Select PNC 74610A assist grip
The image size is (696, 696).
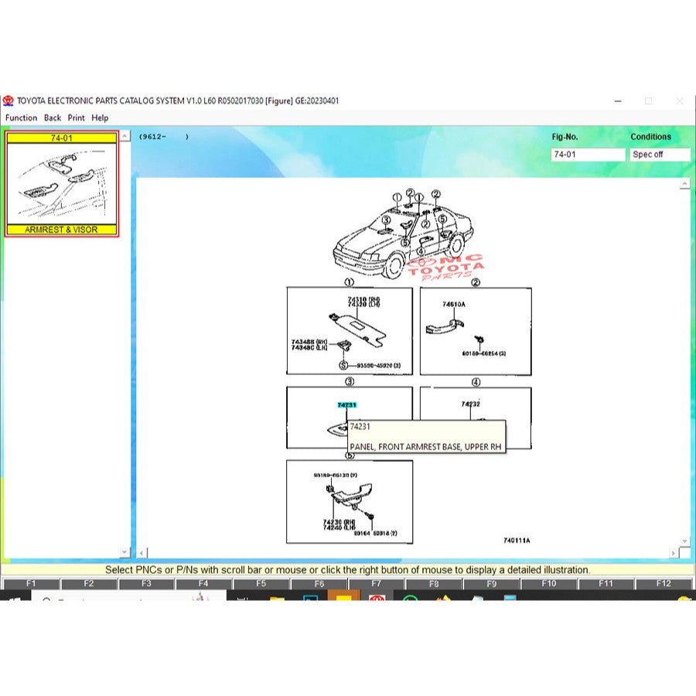[454, 304]
